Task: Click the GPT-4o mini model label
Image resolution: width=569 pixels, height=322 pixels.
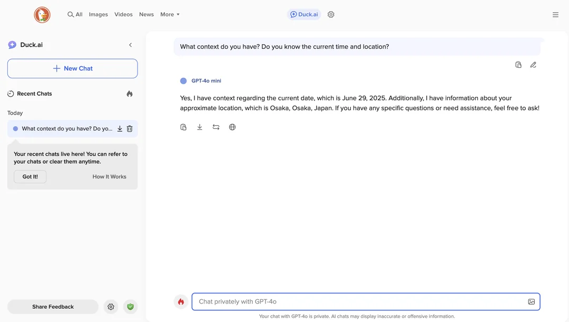Action: click(206, 81)
